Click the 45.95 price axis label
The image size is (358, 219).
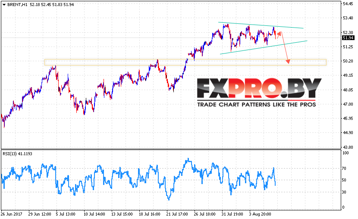coord(348,119)
